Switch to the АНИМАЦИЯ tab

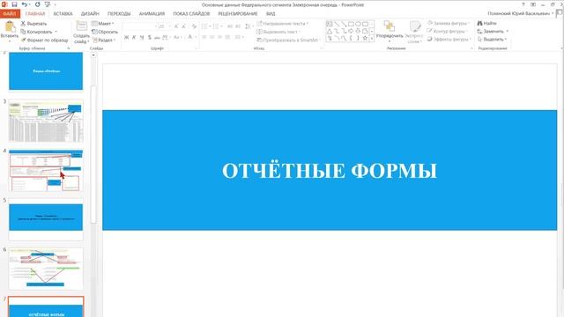tap(152, 14)
